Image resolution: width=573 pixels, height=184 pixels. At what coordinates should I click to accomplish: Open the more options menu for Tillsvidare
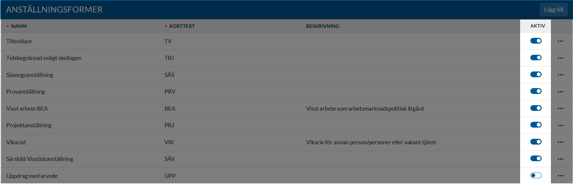(x=560, y=41)
